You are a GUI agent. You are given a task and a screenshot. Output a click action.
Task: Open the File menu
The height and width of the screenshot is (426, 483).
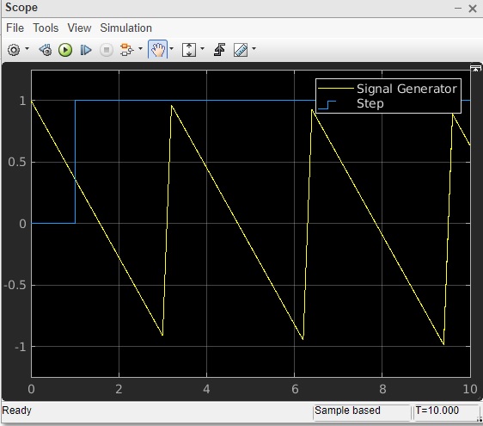[15, 28]
